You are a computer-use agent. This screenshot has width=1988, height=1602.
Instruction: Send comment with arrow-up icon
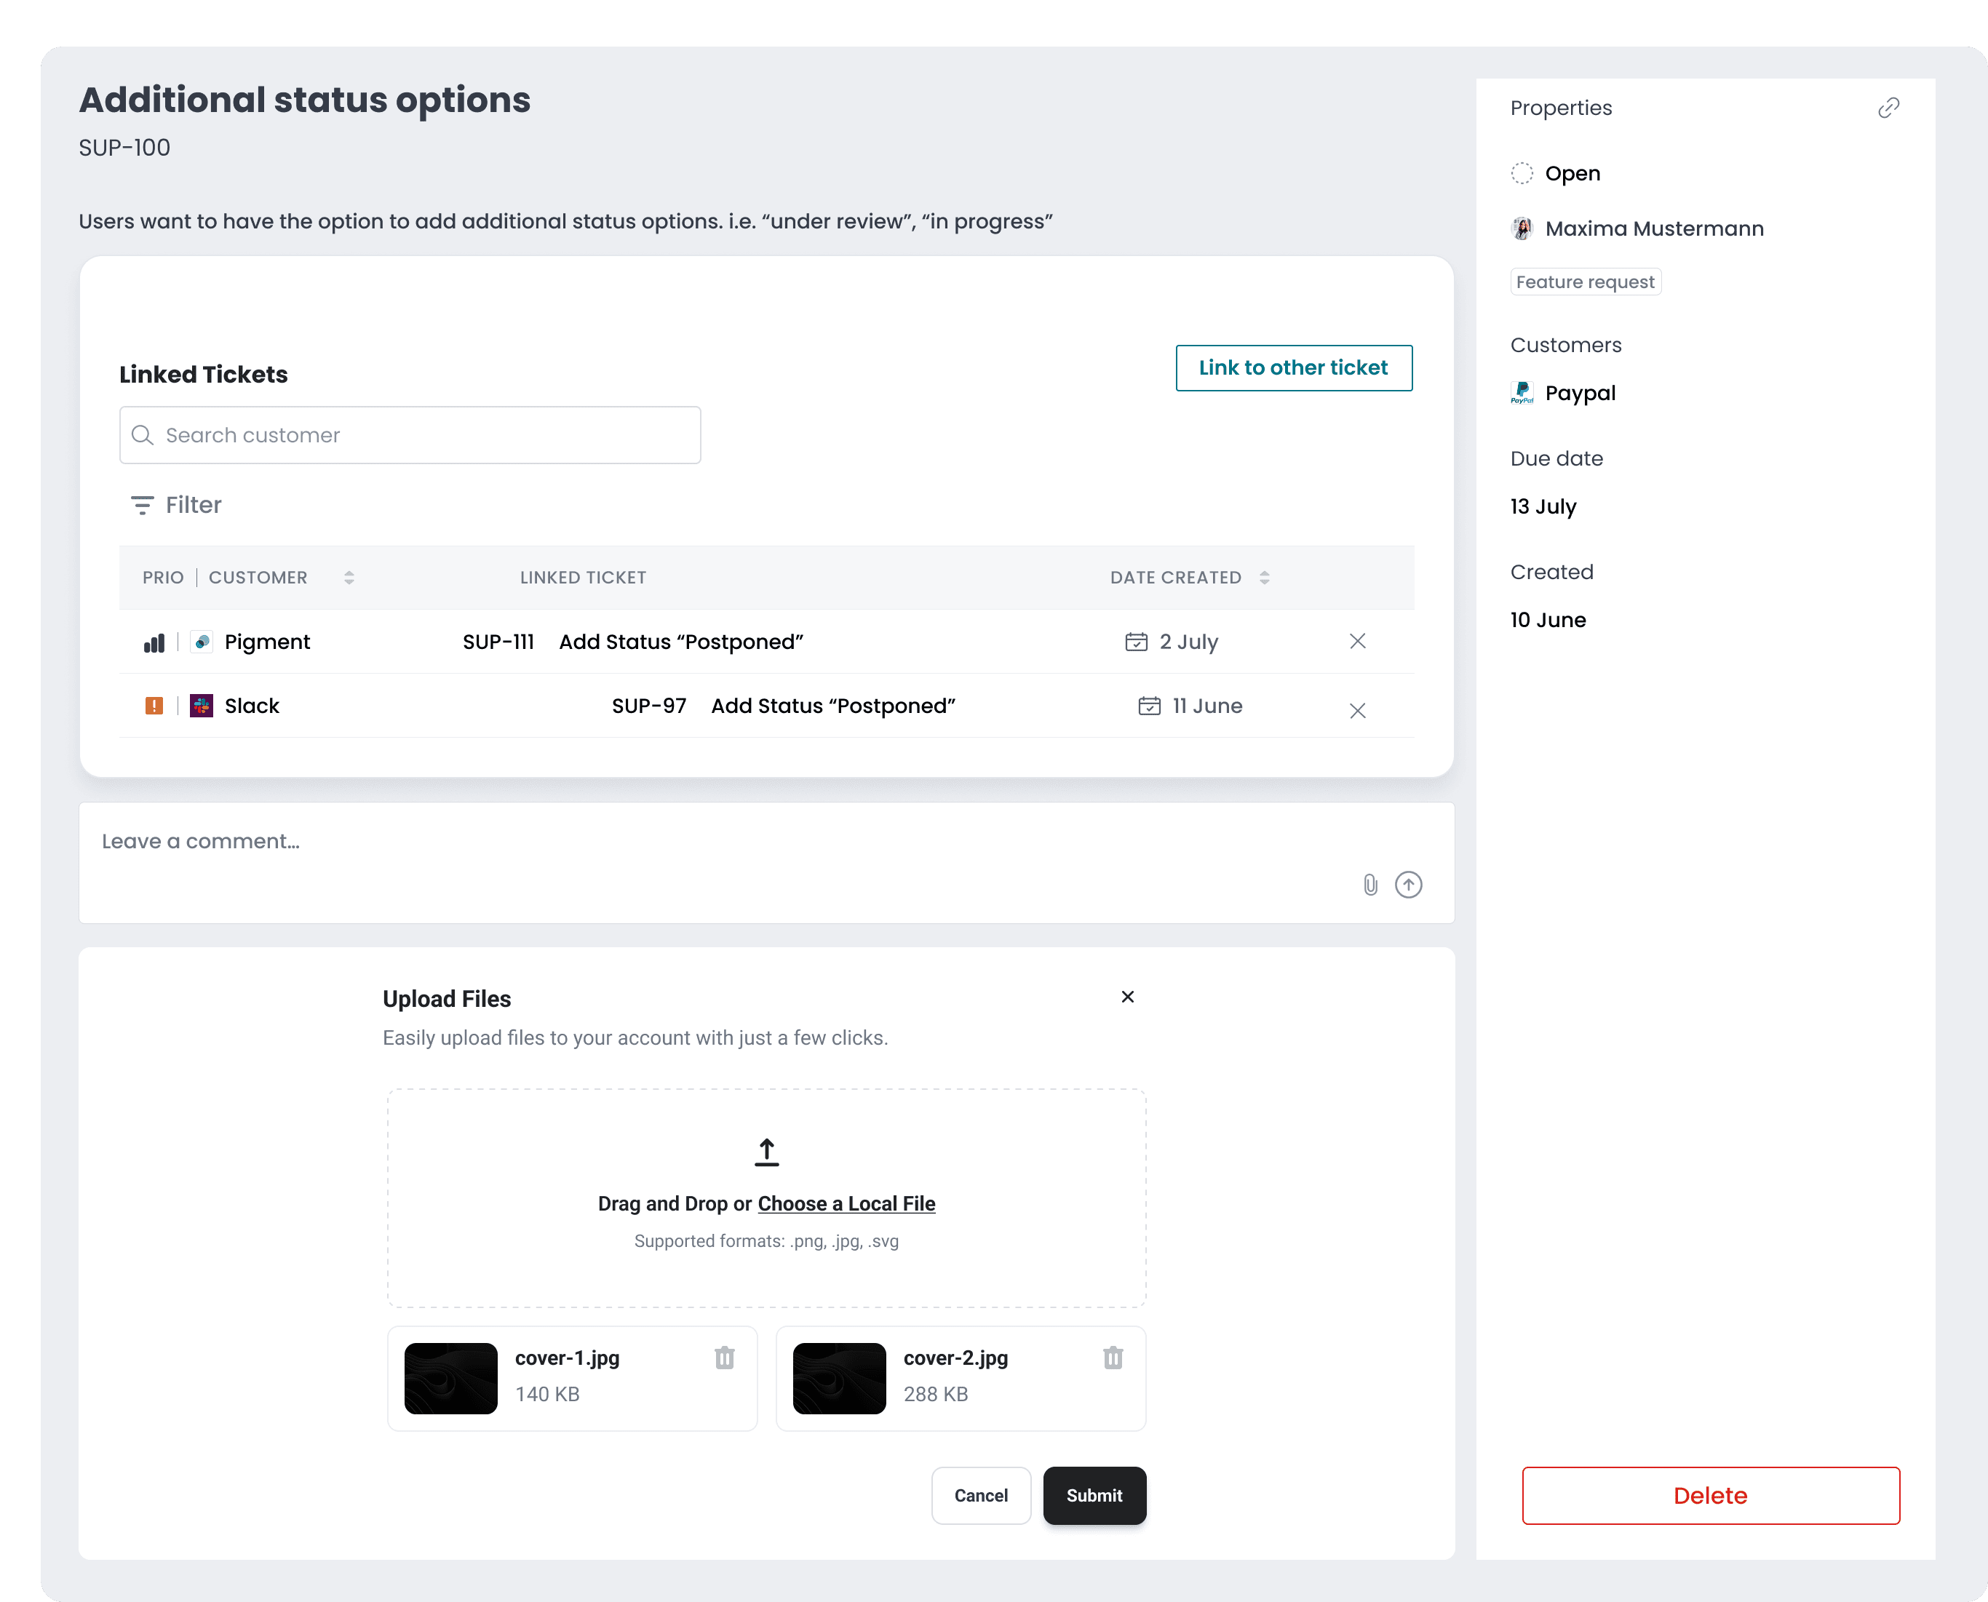coord(1408,885)
